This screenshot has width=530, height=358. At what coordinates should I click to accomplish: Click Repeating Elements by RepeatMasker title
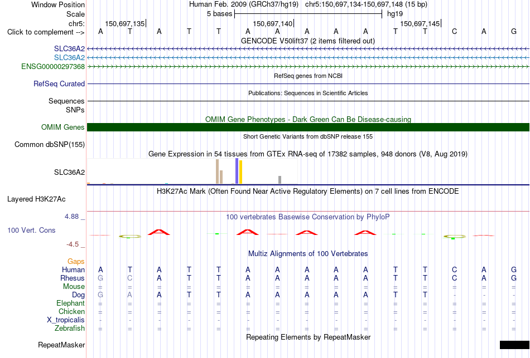(308, 337)
